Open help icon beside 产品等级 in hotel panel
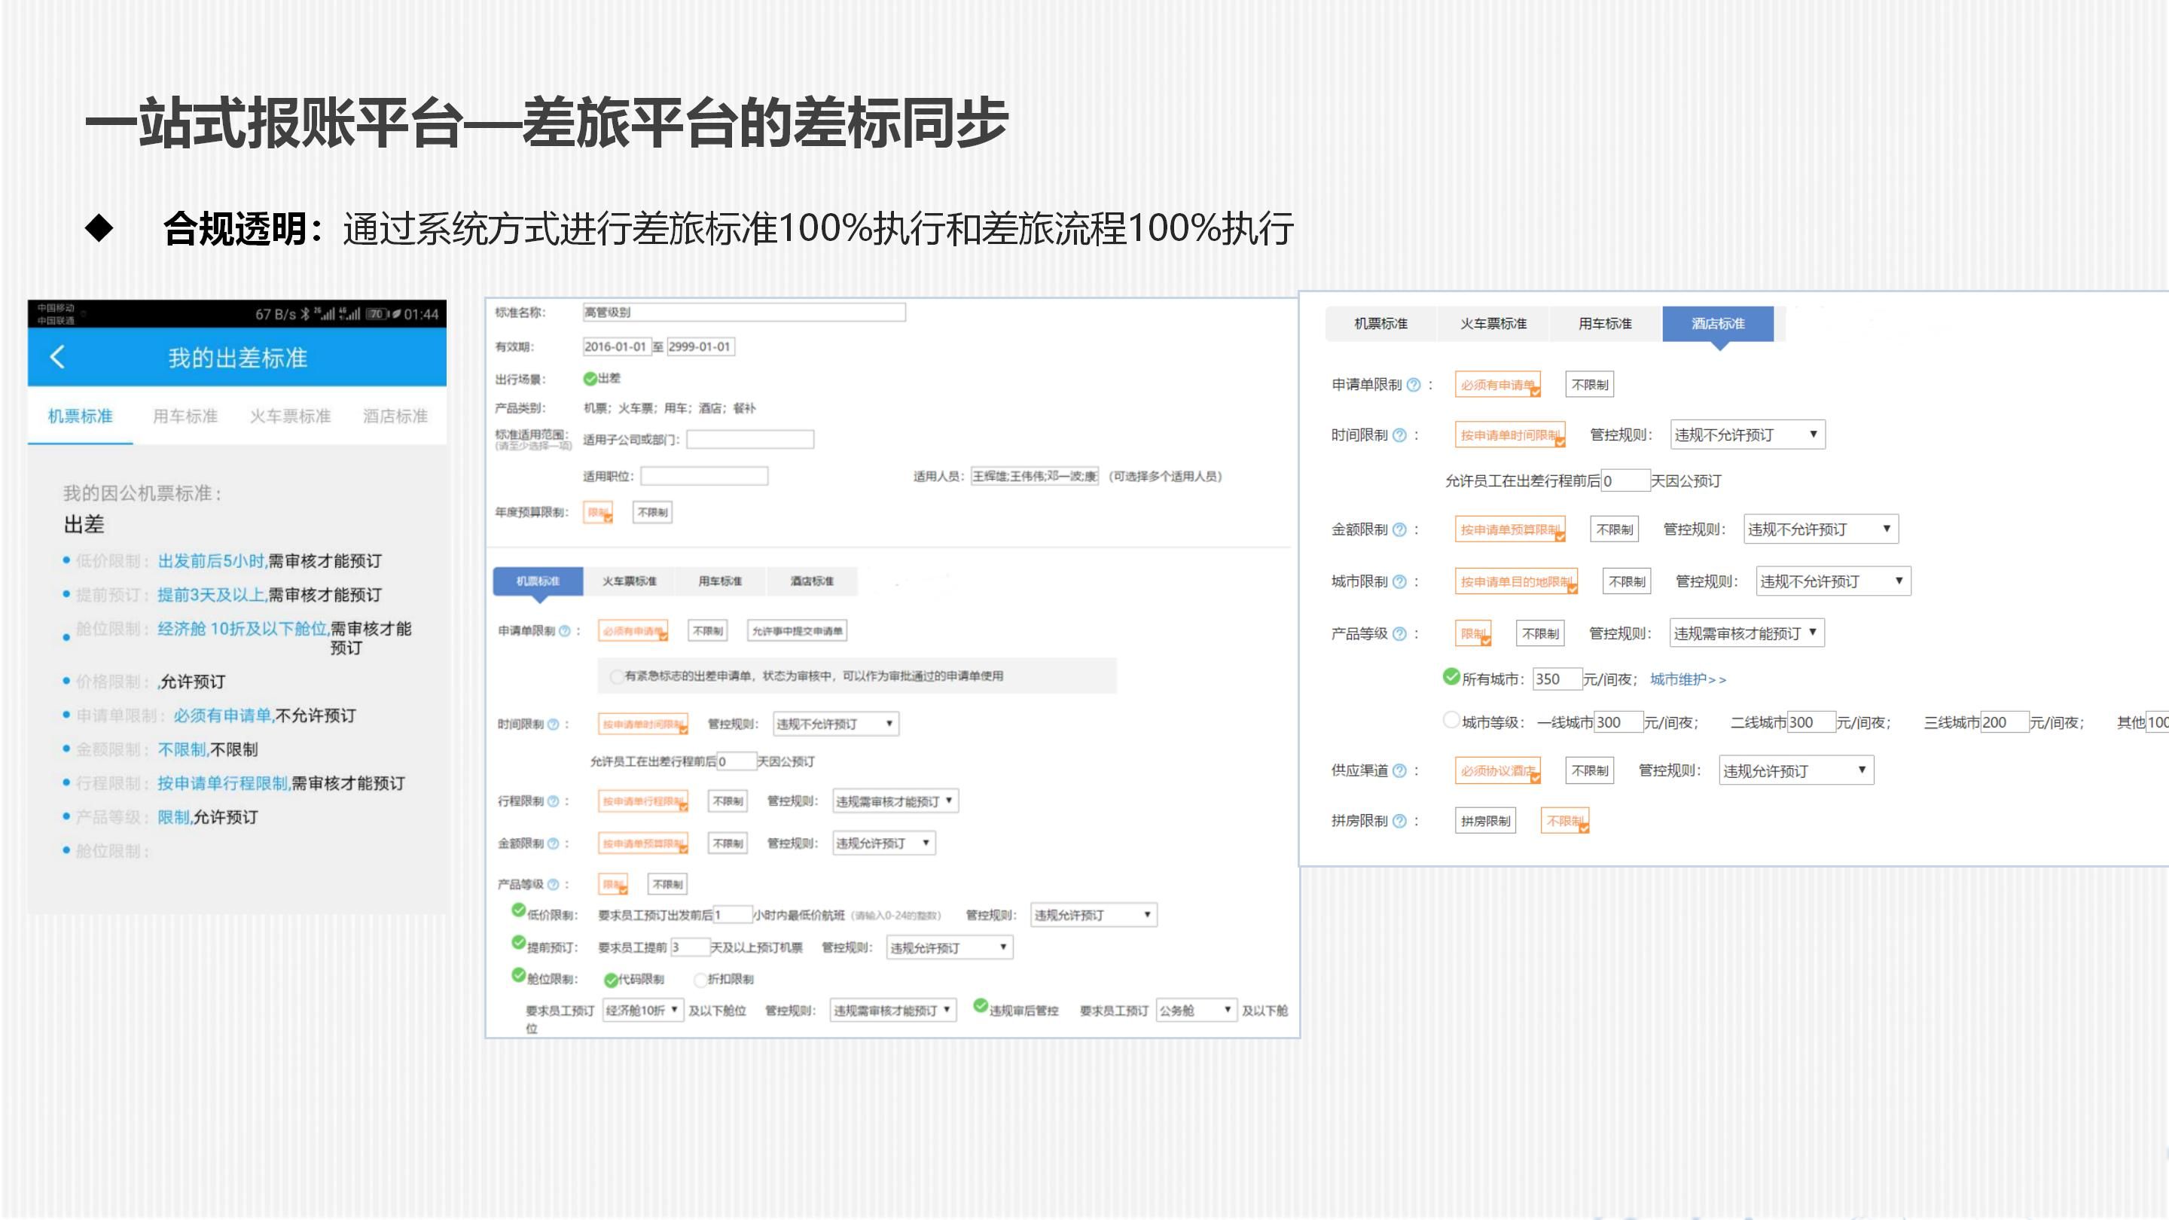Image resolution: width=2169 pixels, height=1220 pixels. pyautogui.click(x=1399, y=634)
